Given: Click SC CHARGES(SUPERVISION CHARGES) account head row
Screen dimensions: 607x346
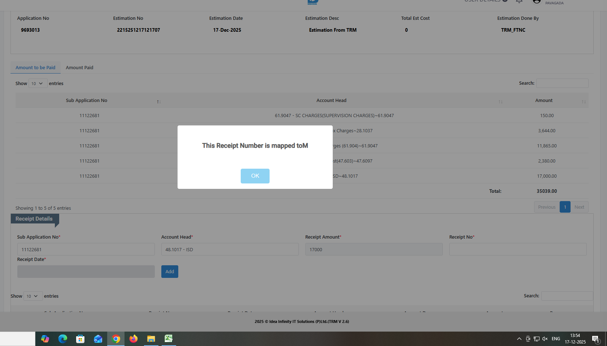Looking at the screenshot, I should click(x=334, y=116).
